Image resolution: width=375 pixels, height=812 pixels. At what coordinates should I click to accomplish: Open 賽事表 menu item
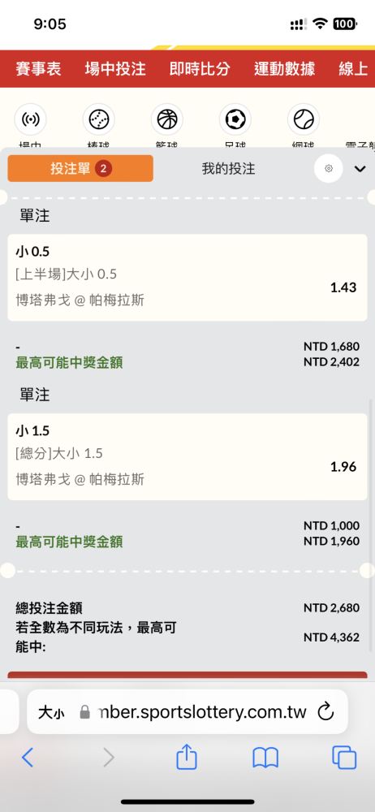click(x=38, y=69)
